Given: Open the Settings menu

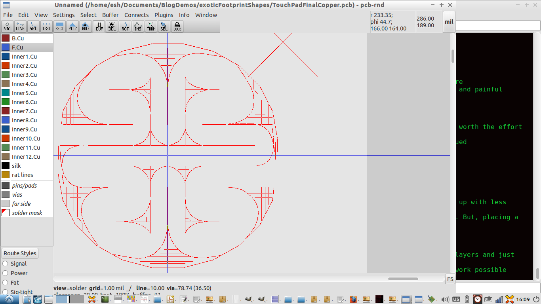Looking at the screenshot, I should (64, 15).
